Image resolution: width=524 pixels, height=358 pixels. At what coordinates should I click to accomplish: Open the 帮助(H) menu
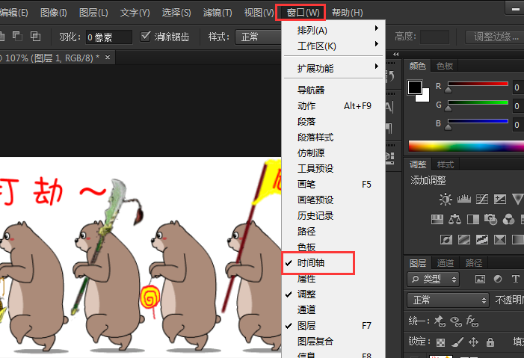click(348, 13)
